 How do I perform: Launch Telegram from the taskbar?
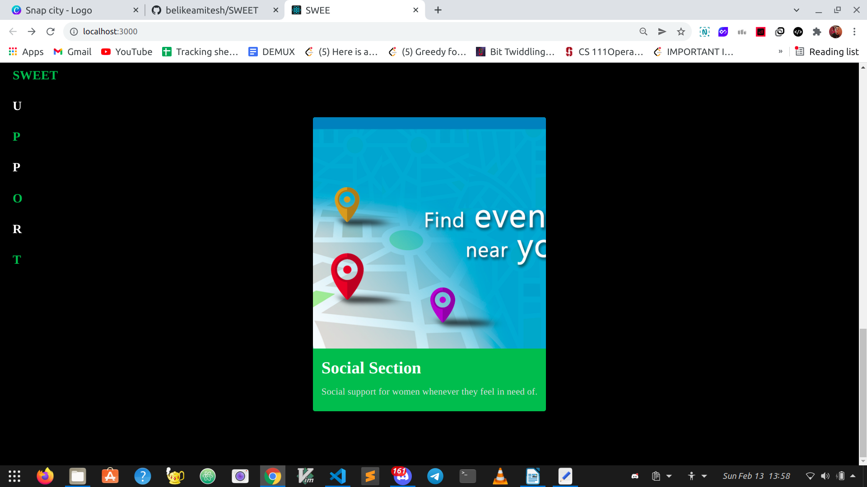435,476
